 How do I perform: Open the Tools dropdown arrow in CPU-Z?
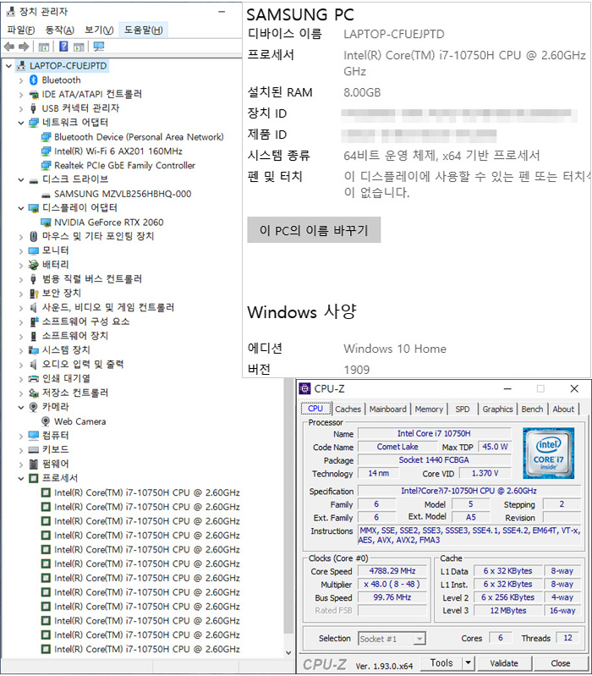coord(469,662)
